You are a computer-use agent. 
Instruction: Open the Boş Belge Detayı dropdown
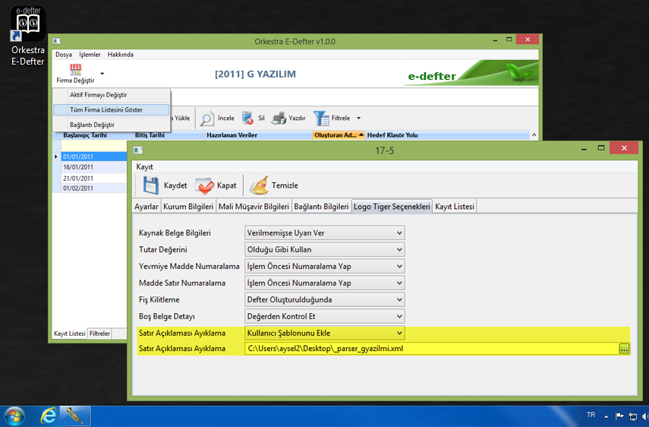[399, 316]
